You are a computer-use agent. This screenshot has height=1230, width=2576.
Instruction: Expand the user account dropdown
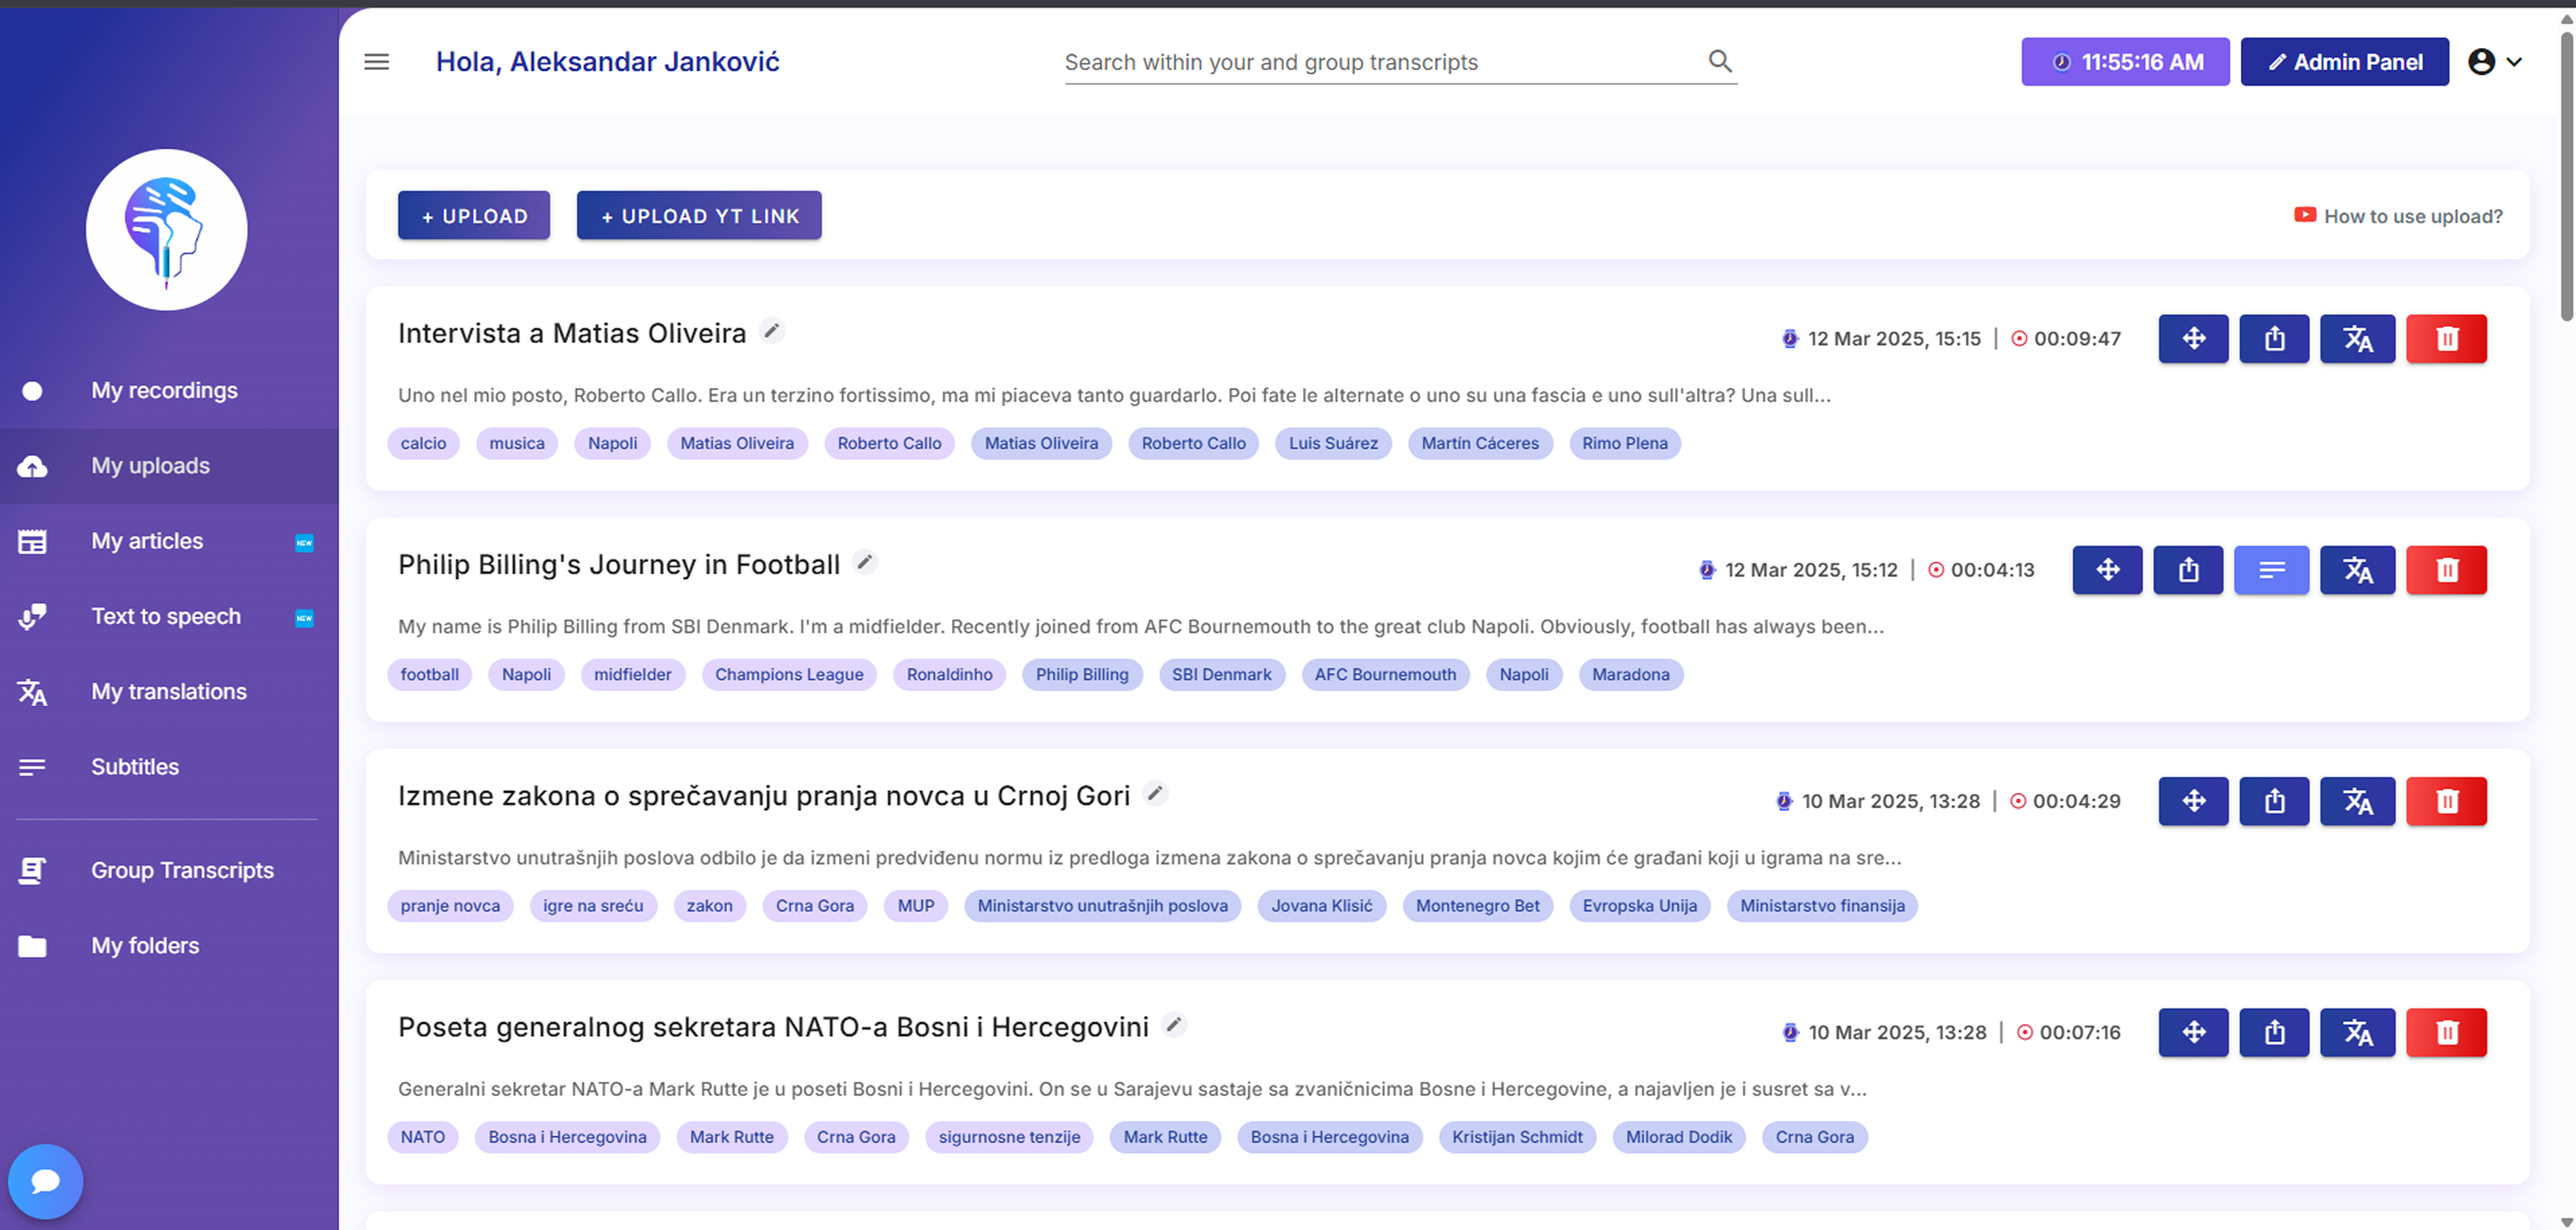coord(2495,62)
